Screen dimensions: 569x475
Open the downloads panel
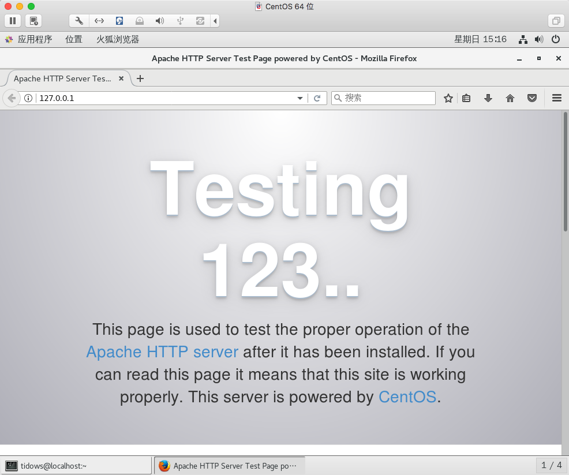488,98
